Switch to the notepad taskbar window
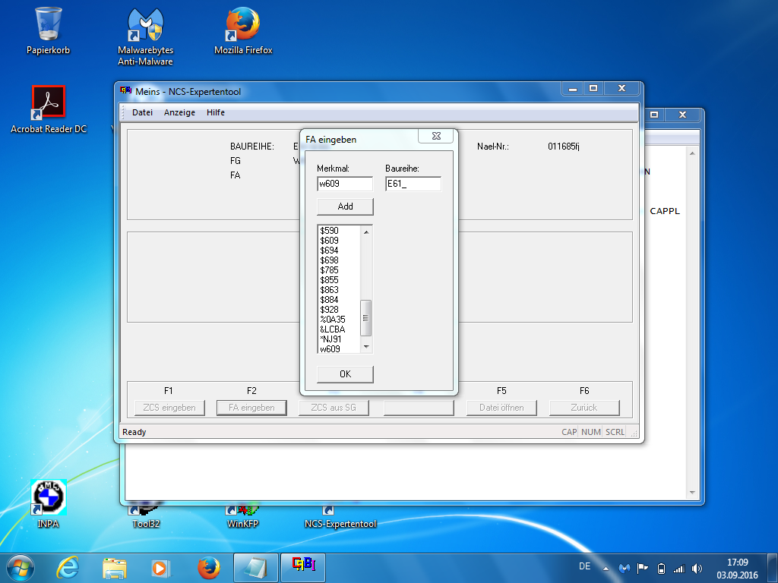778x583 pixels. (x=255, y=568)
